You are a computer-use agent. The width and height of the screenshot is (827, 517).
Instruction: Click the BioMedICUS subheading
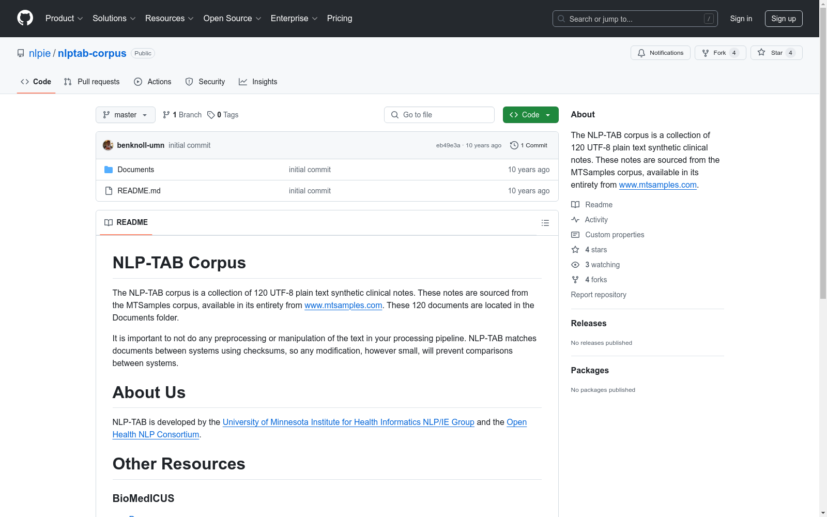pyautogui.click(x=144, y=498)
